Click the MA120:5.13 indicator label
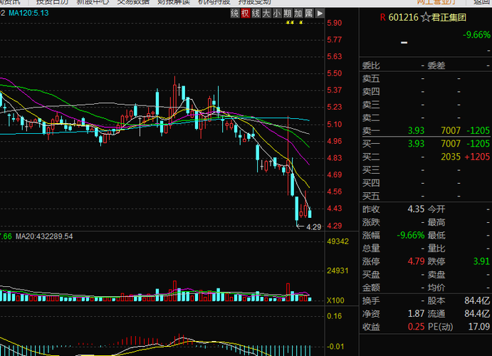 tap(28, 14)
